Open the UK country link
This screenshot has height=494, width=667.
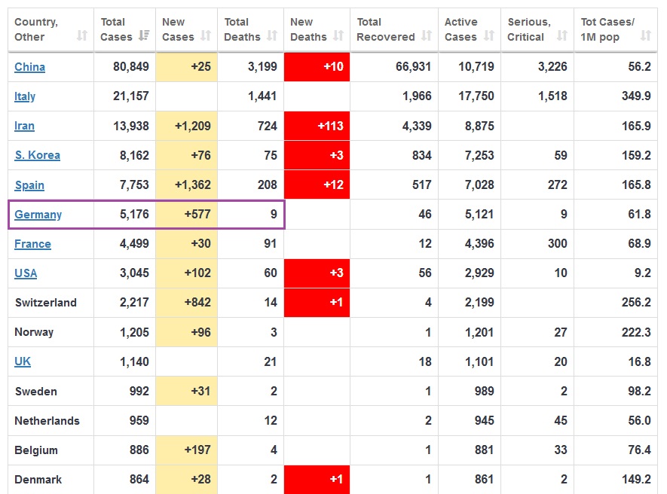23,361
